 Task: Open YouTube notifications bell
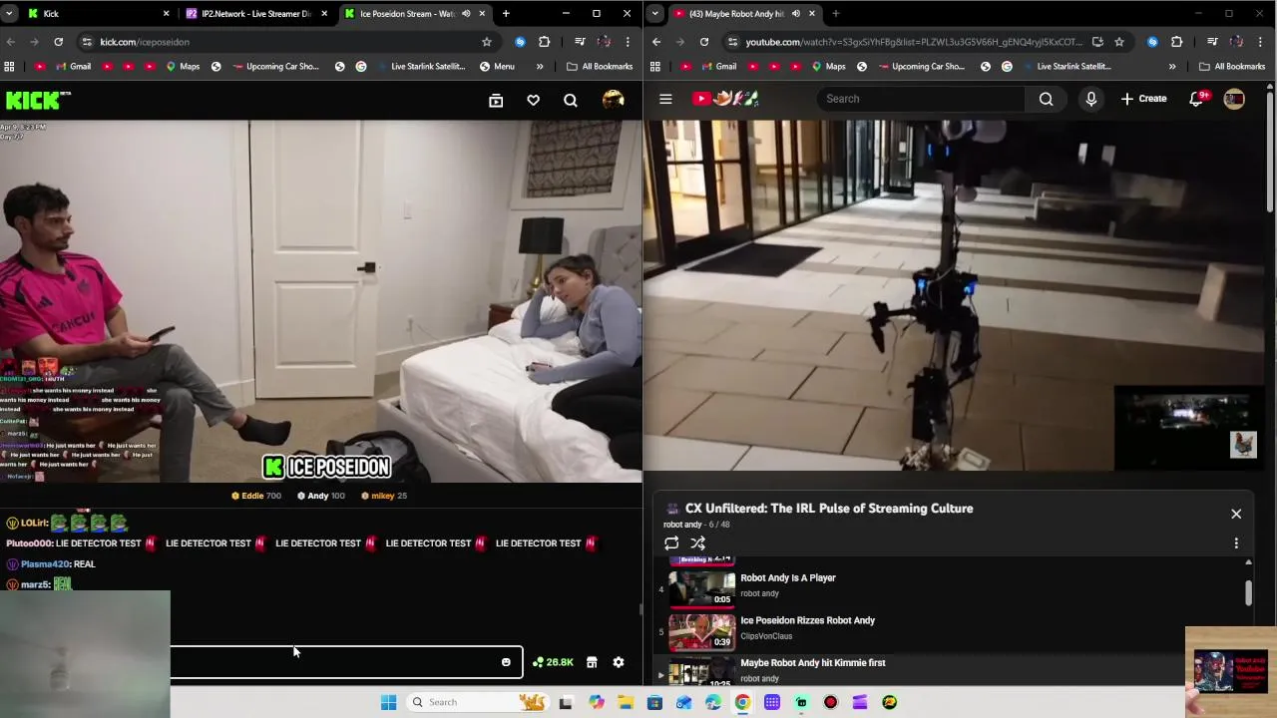pyautogui.click(x=1196, y=99)
